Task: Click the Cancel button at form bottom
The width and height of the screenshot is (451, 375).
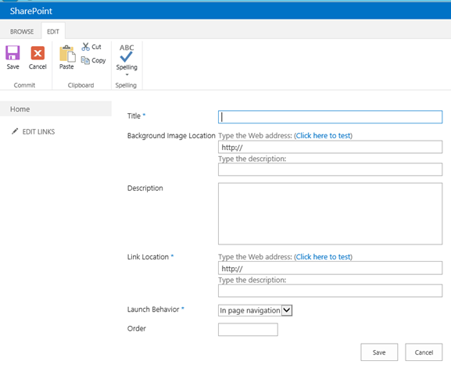Action: 424,352
